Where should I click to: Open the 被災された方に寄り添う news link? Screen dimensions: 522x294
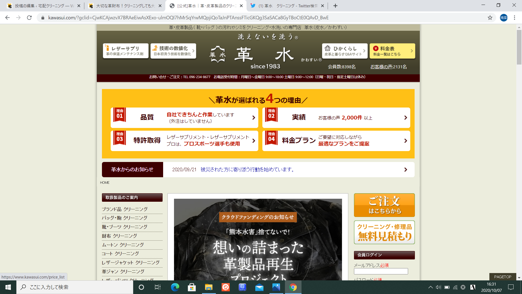[x=248, y=170]
